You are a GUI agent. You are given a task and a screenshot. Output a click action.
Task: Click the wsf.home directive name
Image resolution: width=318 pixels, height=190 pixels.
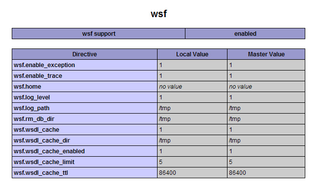pyautogui.click(x=27, y=87)
